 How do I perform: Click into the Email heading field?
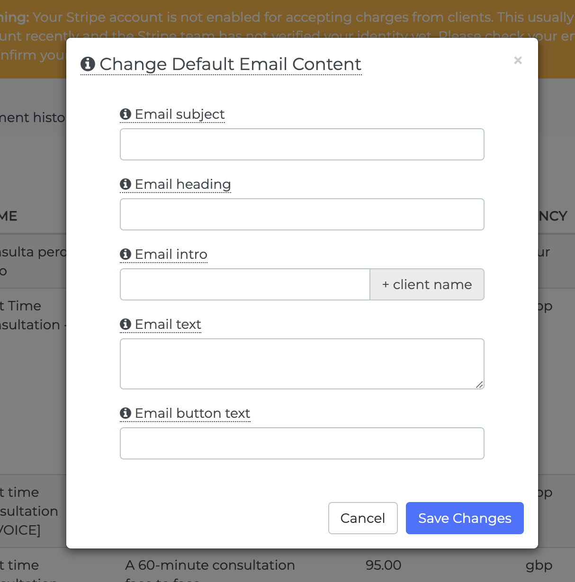(x=302, y=214)
